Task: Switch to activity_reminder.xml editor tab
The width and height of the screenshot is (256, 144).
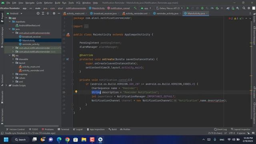Action: point(136,13)
